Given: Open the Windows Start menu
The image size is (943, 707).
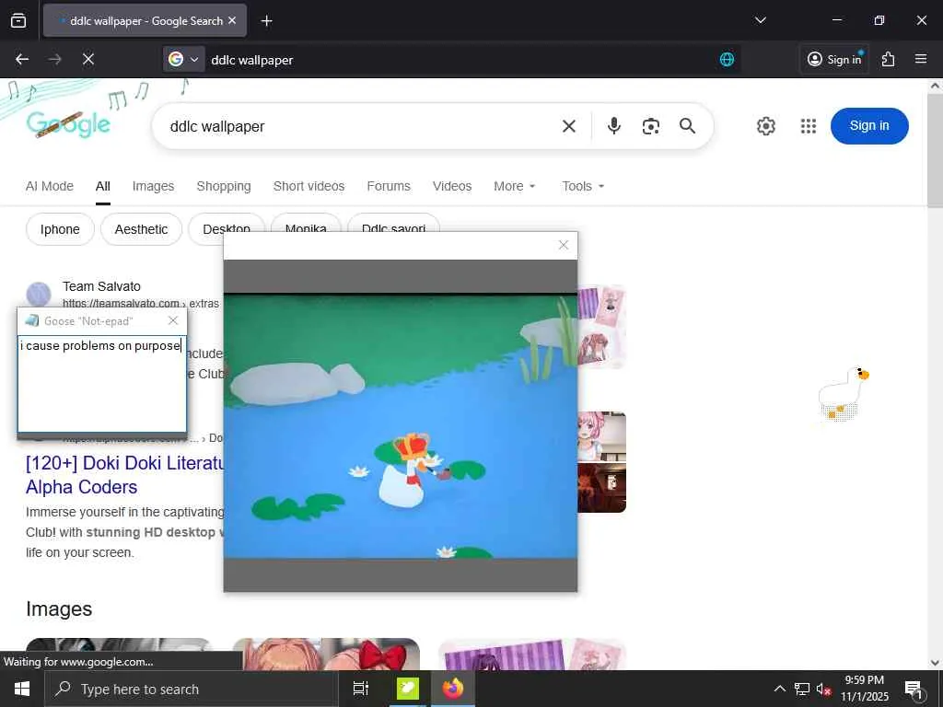Looking at the screenshot, I should click(x=22, y=689).
